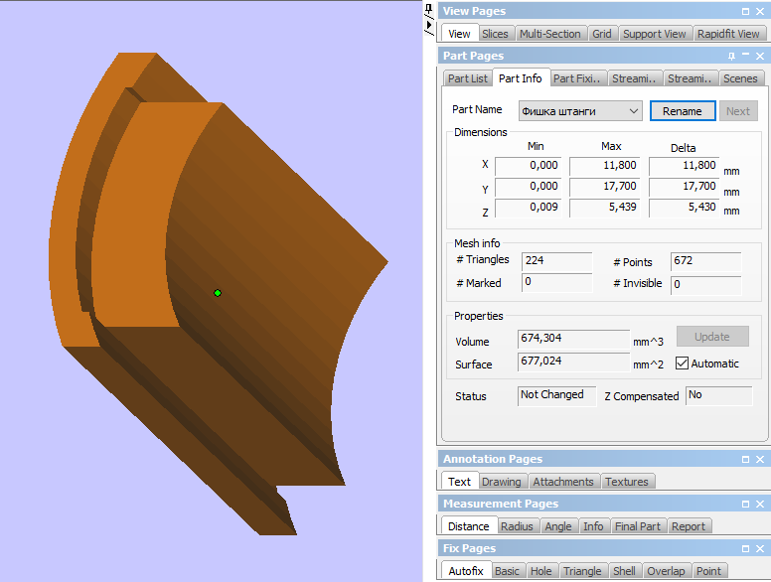Viewport: 771px width, 582px height.
Task: Click the green marker point on the 3D part
Action: pyautogui.click(x=217, y=292)
